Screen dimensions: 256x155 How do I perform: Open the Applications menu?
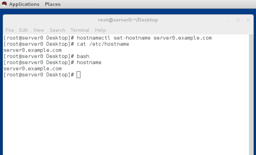pyautogui.click(x=24, y=4)
